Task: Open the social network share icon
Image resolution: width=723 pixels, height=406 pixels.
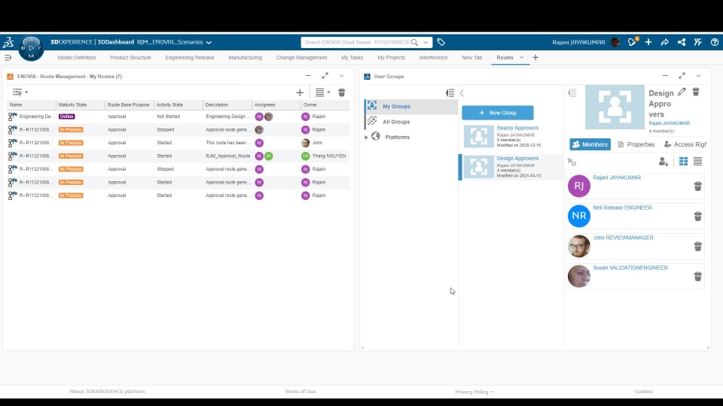Action: (681, 42)
